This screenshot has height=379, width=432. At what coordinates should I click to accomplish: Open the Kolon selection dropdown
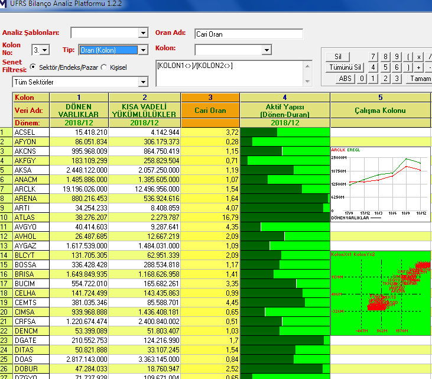(x=267, y=50)
